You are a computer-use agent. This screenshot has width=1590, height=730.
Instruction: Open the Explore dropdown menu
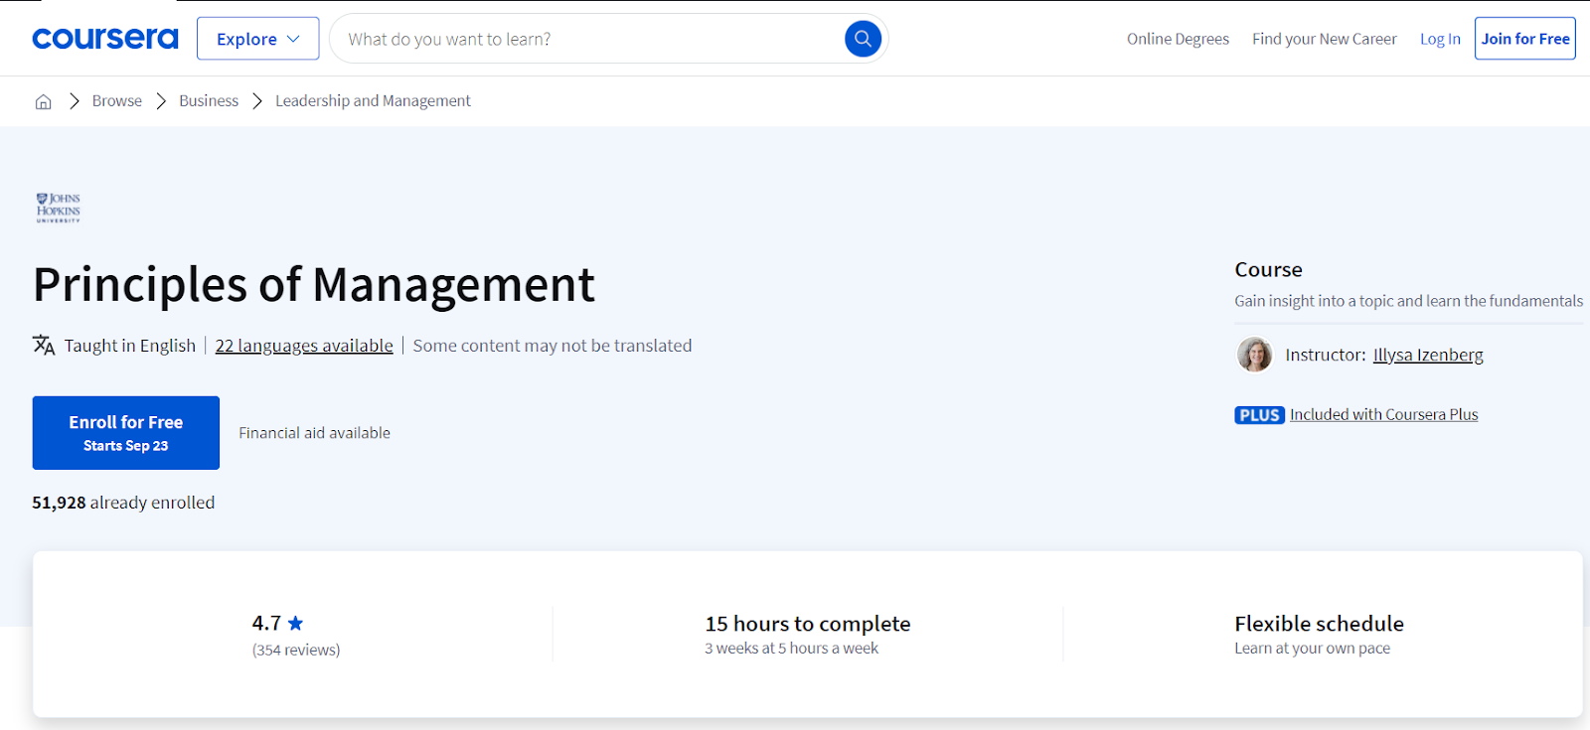257,39
